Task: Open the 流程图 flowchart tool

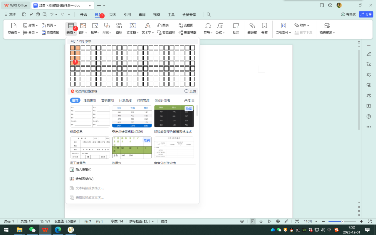Action: (186, 25)
